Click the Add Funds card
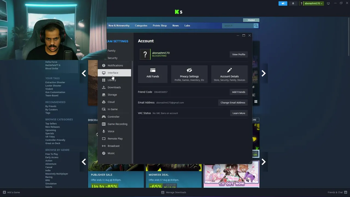Image resolution: width=350 pixels, height=197 pixels. coord(153,74)
